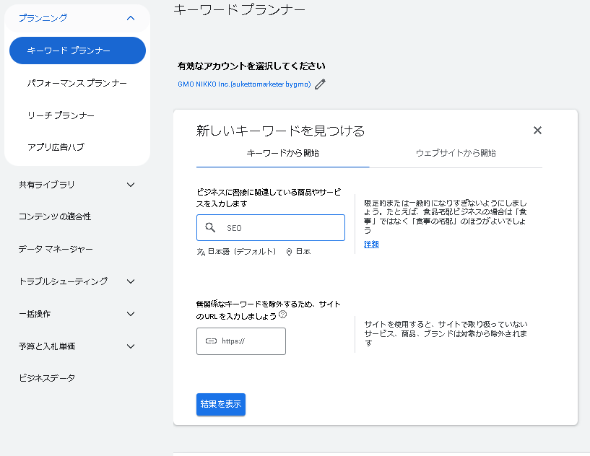Image resolution: width=590 pixels, height=456 pixels.
Task: Click the https:// site URL input field
Action: [249, 341]
